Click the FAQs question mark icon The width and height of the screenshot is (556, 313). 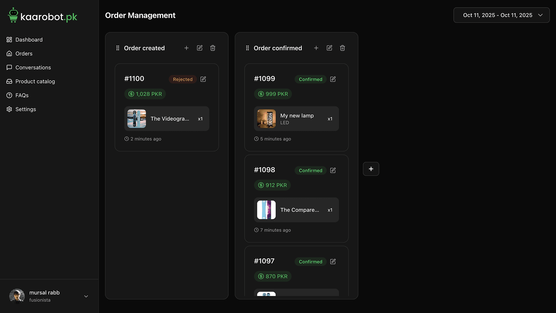pos(9,95)
